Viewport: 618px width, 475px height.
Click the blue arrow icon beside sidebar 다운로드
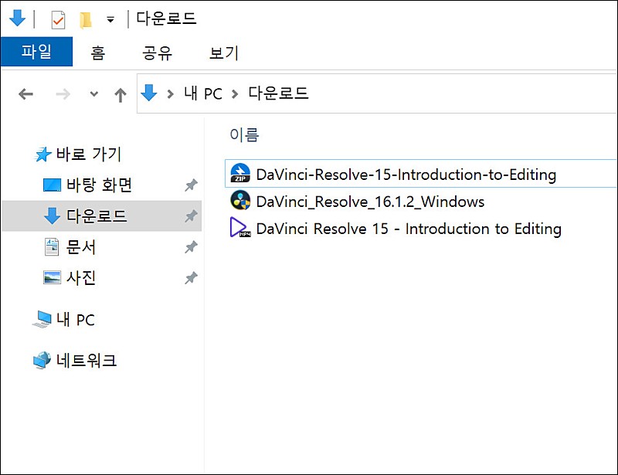(x=52, y=216)
